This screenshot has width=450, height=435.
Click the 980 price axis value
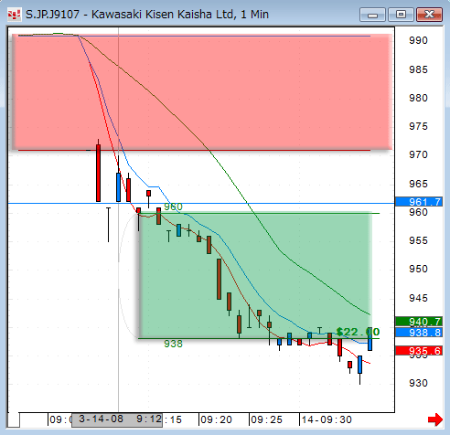pyautogui.click(x=418, y=98)
